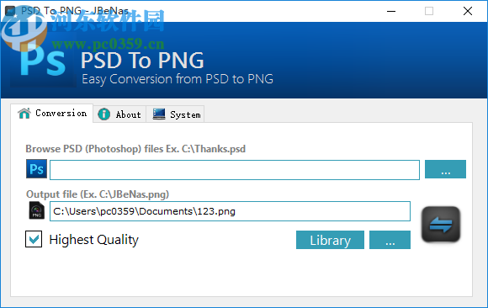Screen dimensions: 488x308
Task: Toggle the Highest Quality checkbox
Action: pos(34,239)
